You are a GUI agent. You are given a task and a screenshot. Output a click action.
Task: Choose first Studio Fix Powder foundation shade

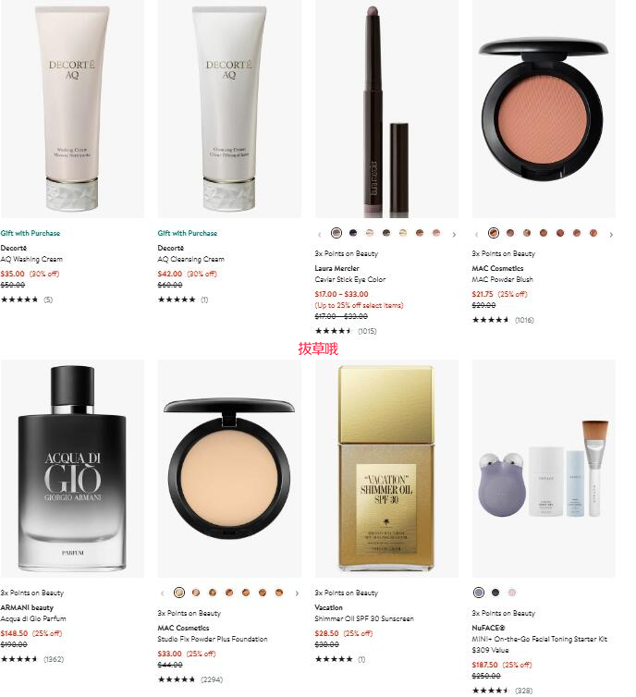pyautogui.click(x=179, y=593)
